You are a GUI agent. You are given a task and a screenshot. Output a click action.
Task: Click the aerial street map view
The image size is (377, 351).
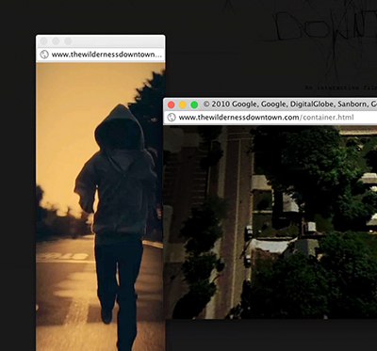click(270, 222)
